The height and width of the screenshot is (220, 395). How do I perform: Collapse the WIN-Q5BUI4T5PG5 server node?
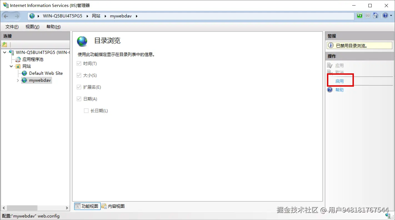[5, 52]
